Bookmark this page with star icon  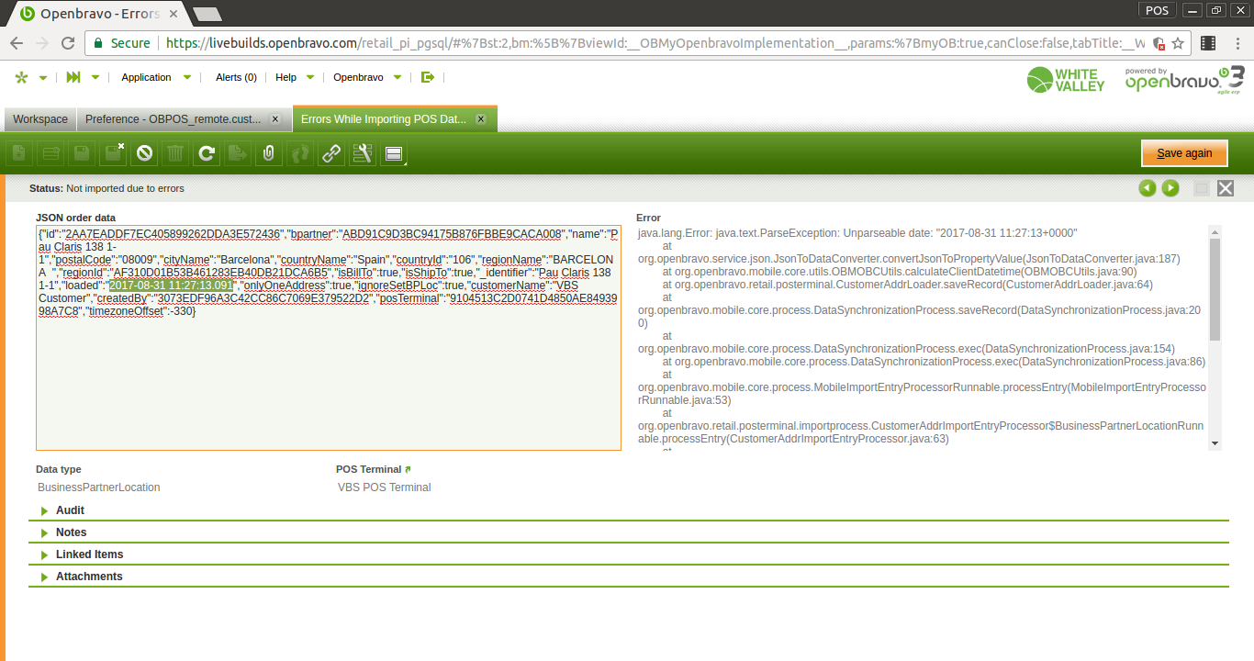point(1179,43)
